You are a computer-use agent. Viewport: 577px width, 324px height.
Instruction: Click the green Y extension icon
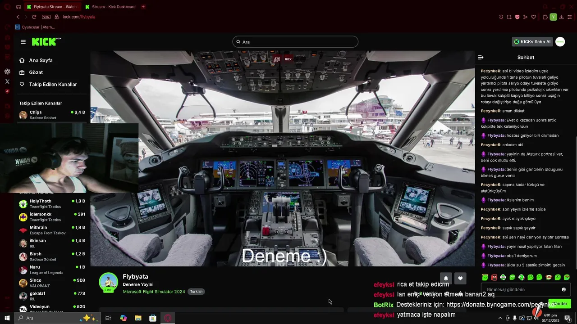point(554,17)
